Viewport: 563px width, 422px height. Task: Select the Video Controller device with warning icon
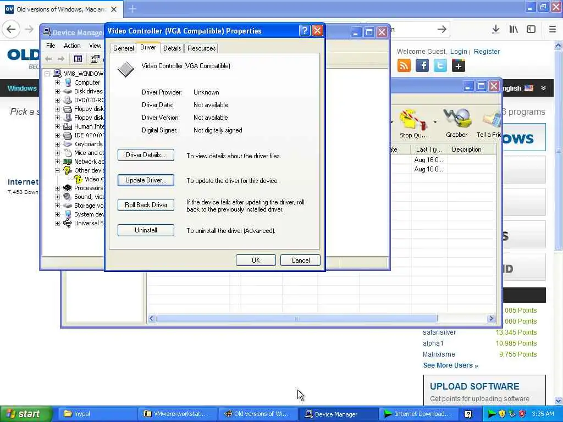tap(89, 179)
